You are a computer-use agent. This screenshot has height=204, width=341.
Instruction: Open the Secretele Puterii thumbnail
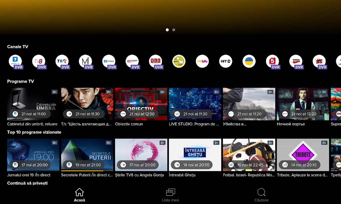[87, 155]
